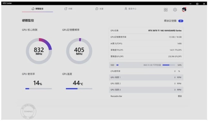Viewport: 208px width, 121px height.
Task: Click the GPU usage 14% progress bar
Action: pyautogui.click(x=39, y=89)
